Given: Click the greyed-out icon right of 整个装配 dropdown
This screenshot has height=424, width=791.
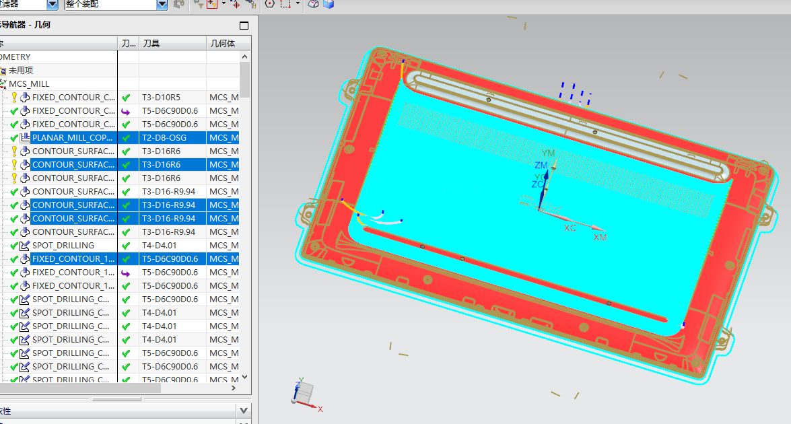Looking at the screenshot, I should [x=179, y=5].
